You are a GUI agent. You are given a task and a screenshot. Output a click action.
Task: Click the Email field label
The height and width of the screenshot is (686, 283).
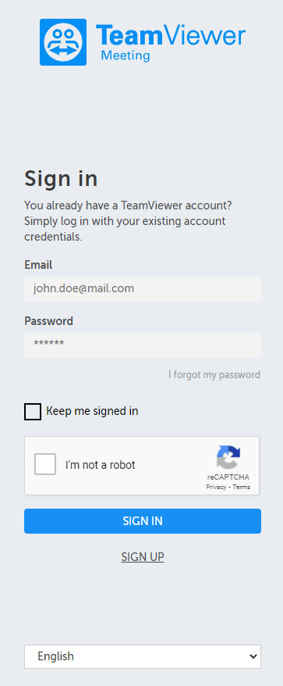tap(38, 265)
